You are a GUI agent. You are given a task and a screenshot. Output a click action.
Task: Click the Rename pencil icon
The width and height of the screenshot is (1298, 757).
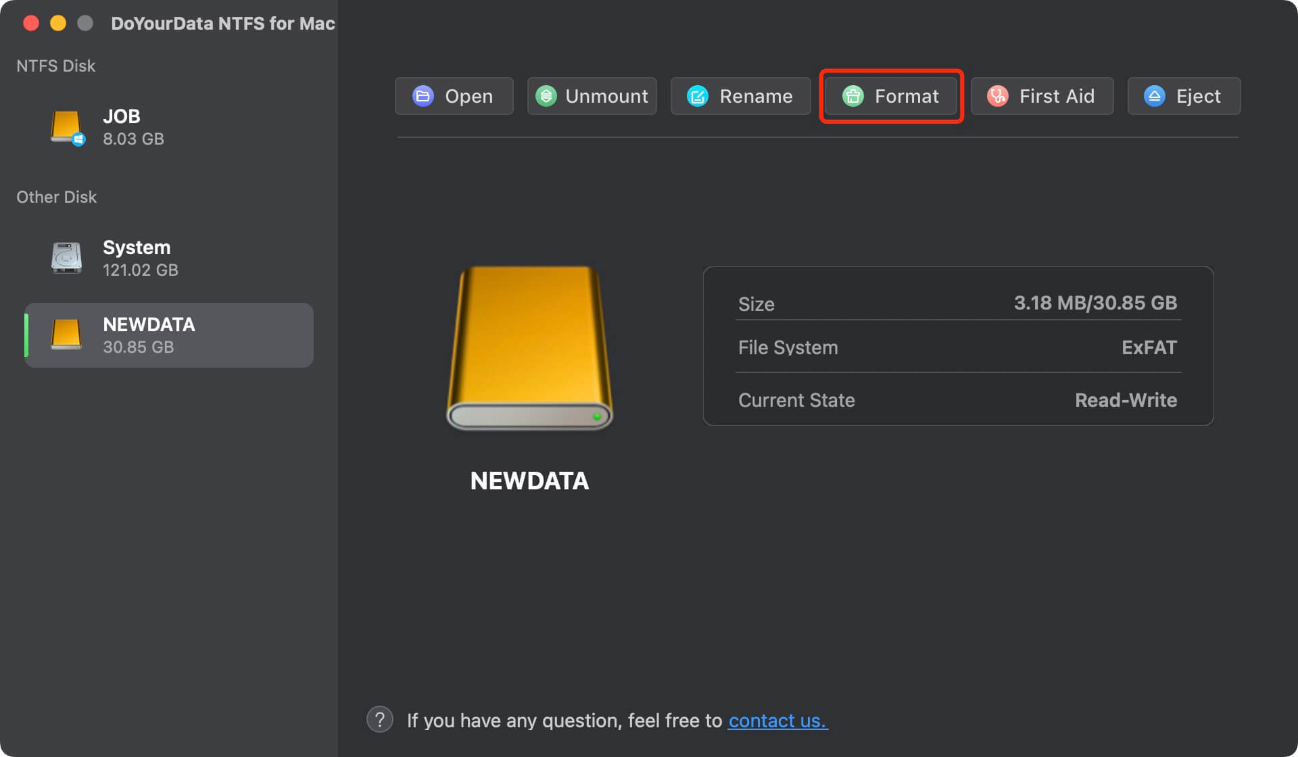(696, 96)
